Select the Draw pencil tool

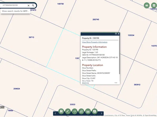[68, 111]
